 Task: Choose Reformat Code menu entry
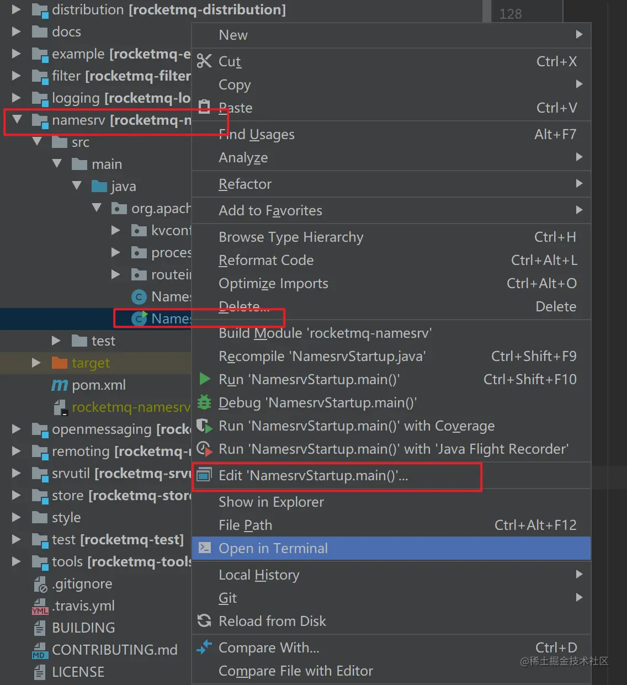391,260
